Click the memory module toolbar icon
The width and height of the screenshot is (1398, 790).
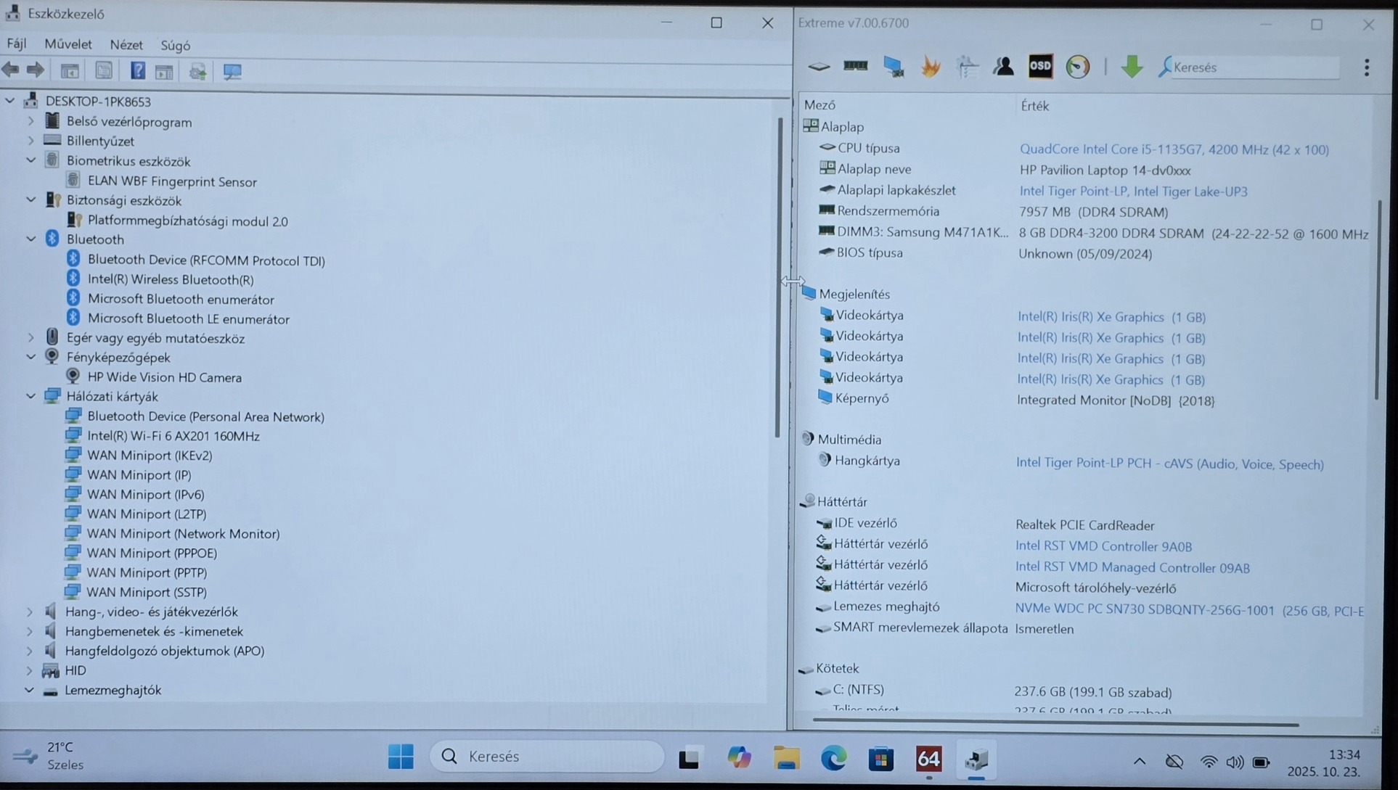856,67
